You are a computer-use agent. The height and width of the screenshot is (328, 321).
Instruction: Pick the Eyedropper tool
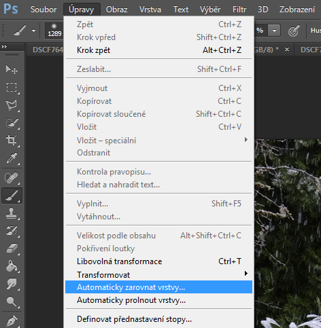pos(12,158)
